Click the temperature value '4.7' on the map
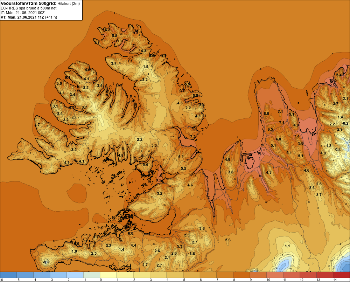This screenshot has height=282, width=350. pos(37,125)
